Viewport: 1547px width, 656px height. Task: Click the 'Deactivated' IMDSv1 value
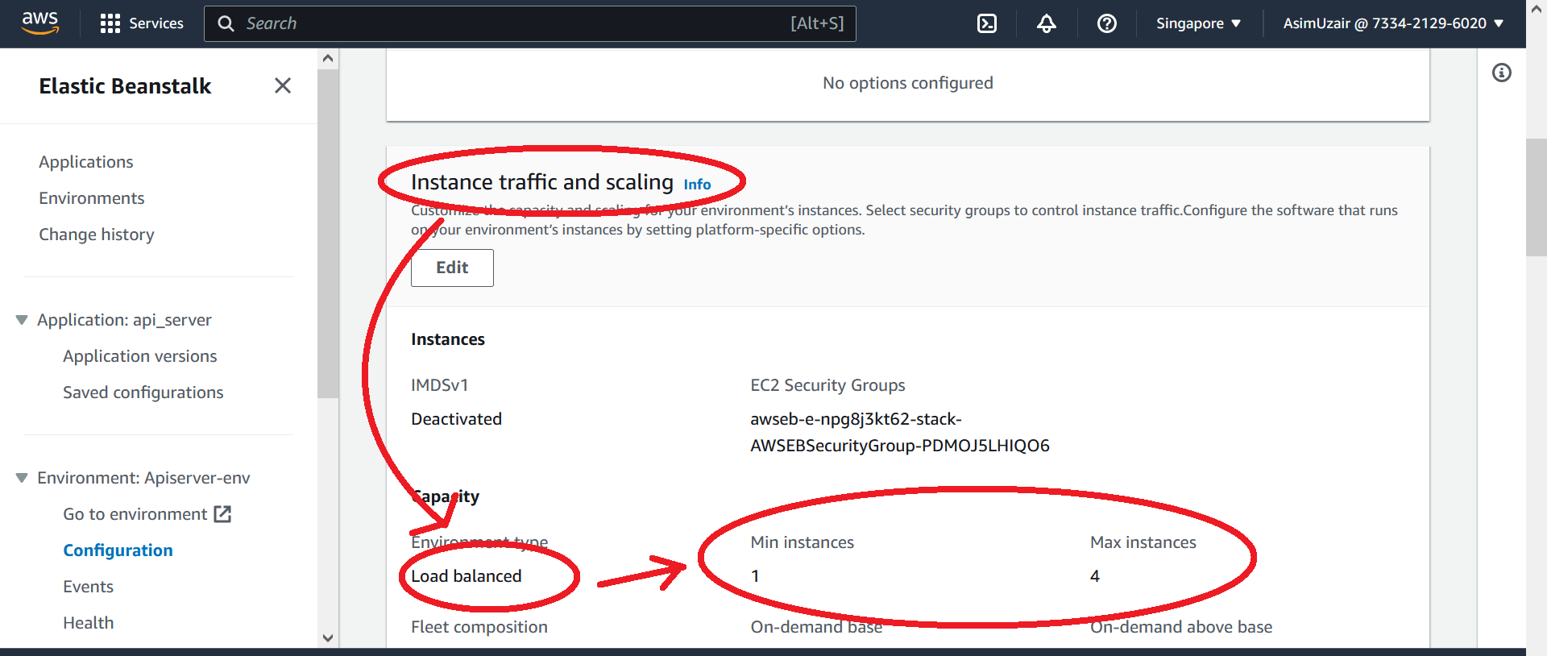[457, 419]
